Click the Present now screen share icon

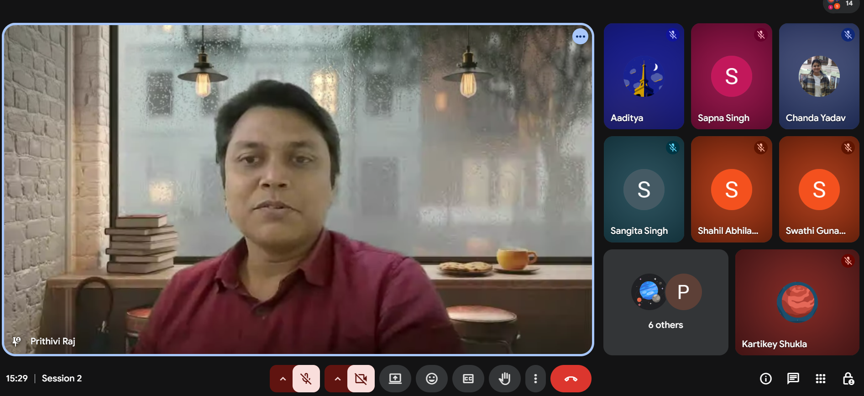[x=395, y=379]
